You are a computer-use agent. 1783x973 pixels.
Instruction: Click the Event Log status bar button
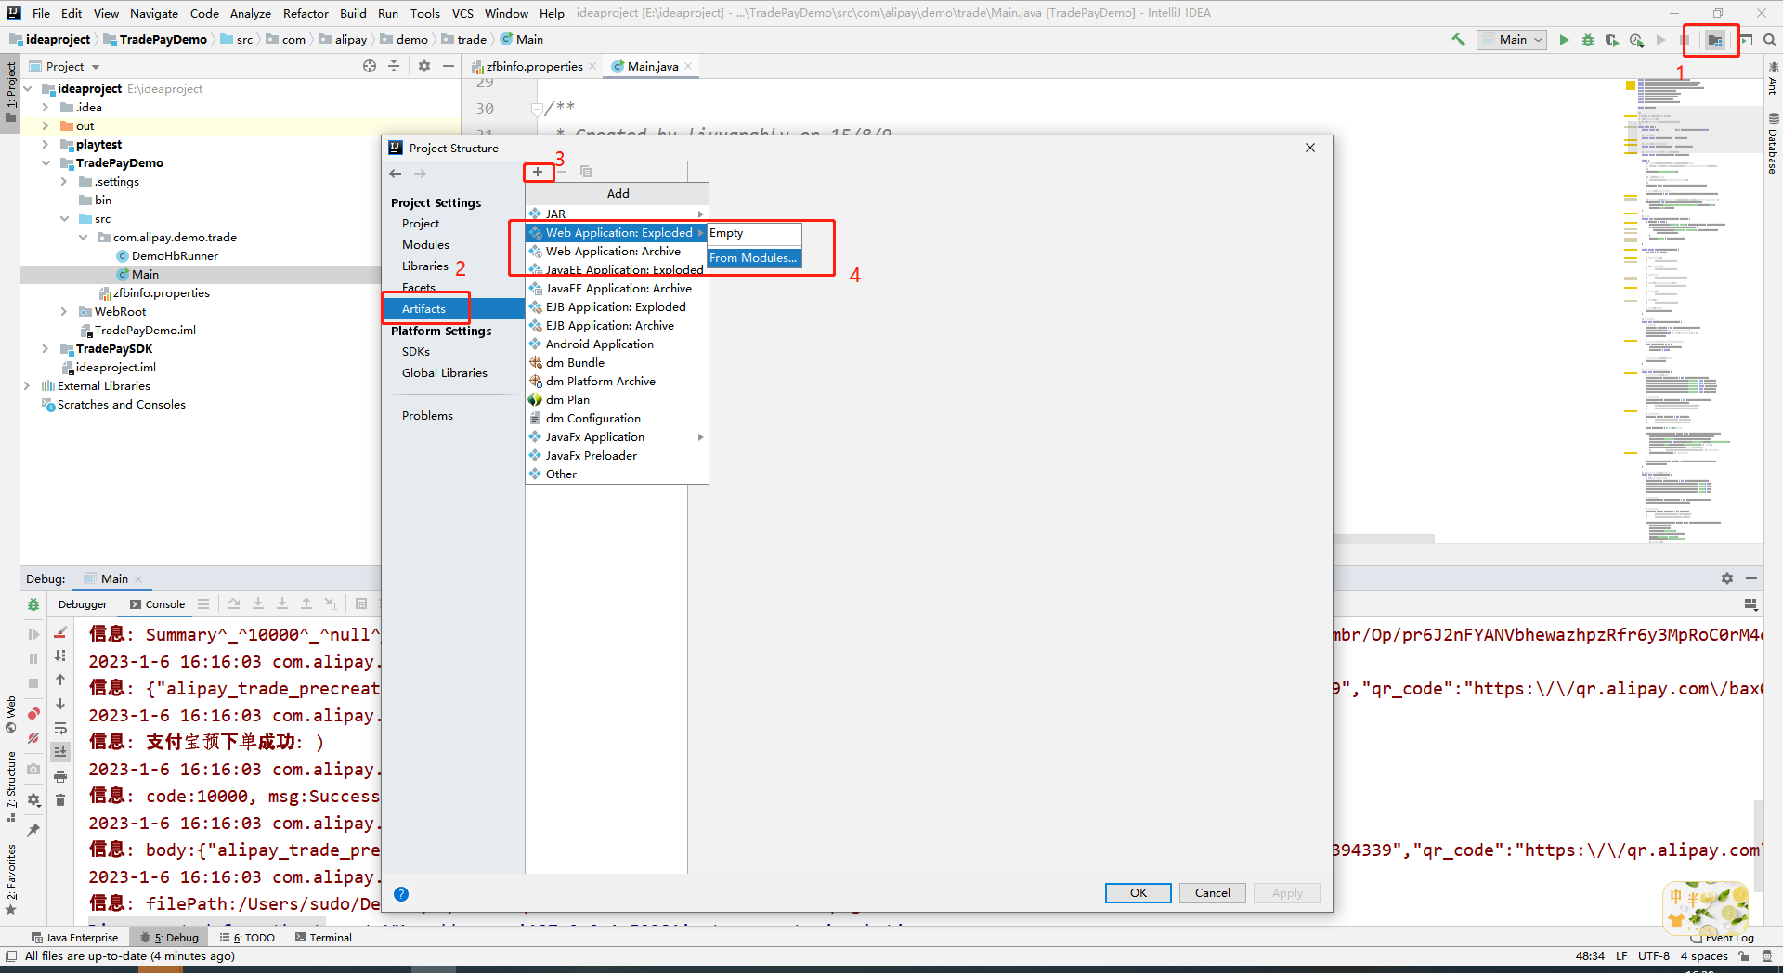(x=1721, y=938)
